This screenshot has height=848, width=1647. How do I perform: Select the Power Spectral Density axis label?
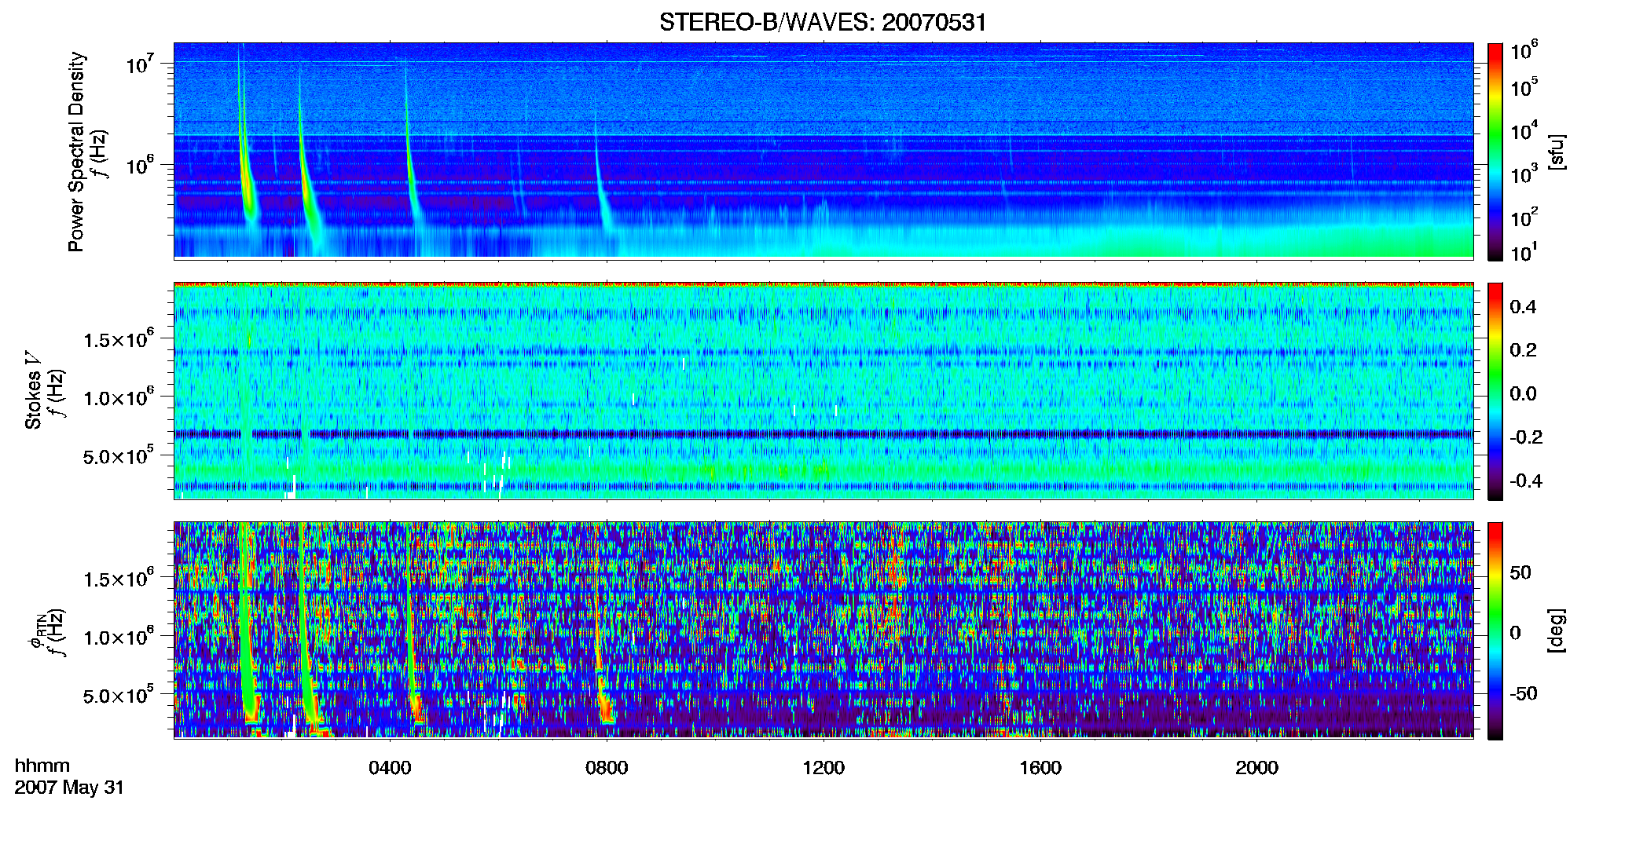pyautogui.click(x=76, y=152)
